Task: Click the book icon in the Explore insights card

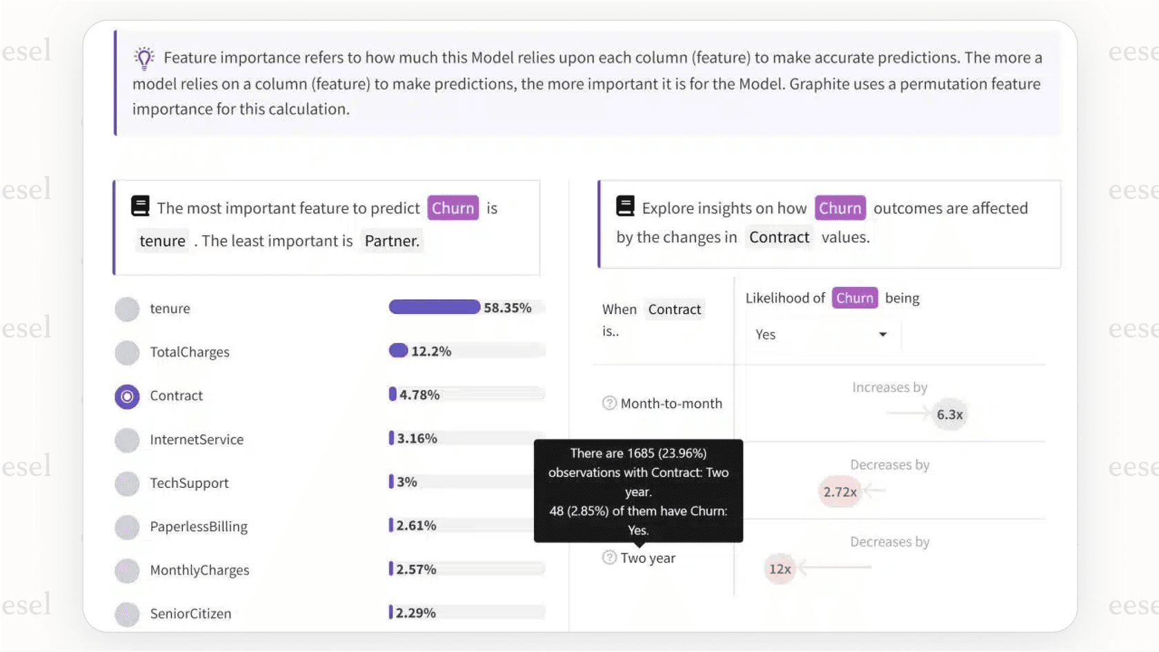Action: [x=625, y=205]
